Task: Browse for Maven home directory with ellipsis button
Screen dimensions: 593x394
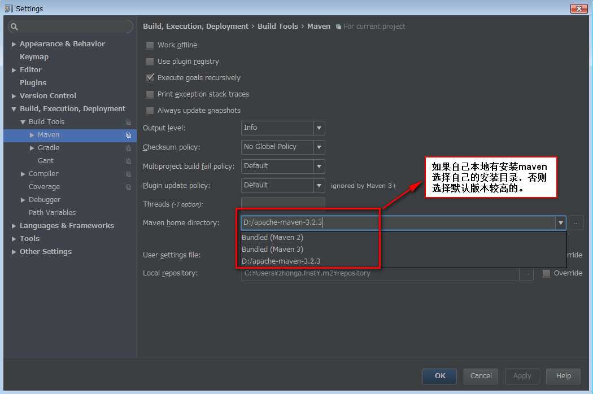Action: point(576,223)
